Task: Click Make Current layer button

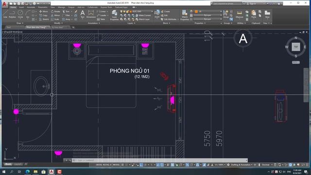Action: [143, 15]
